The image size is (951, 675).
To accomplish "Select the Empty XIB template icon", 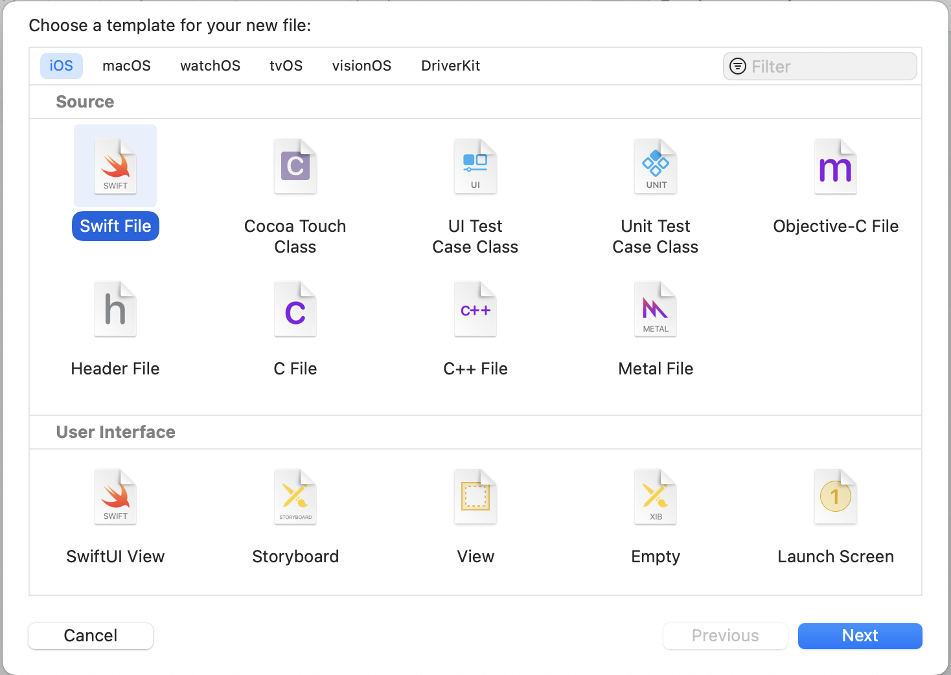I will tap(656, 497).
